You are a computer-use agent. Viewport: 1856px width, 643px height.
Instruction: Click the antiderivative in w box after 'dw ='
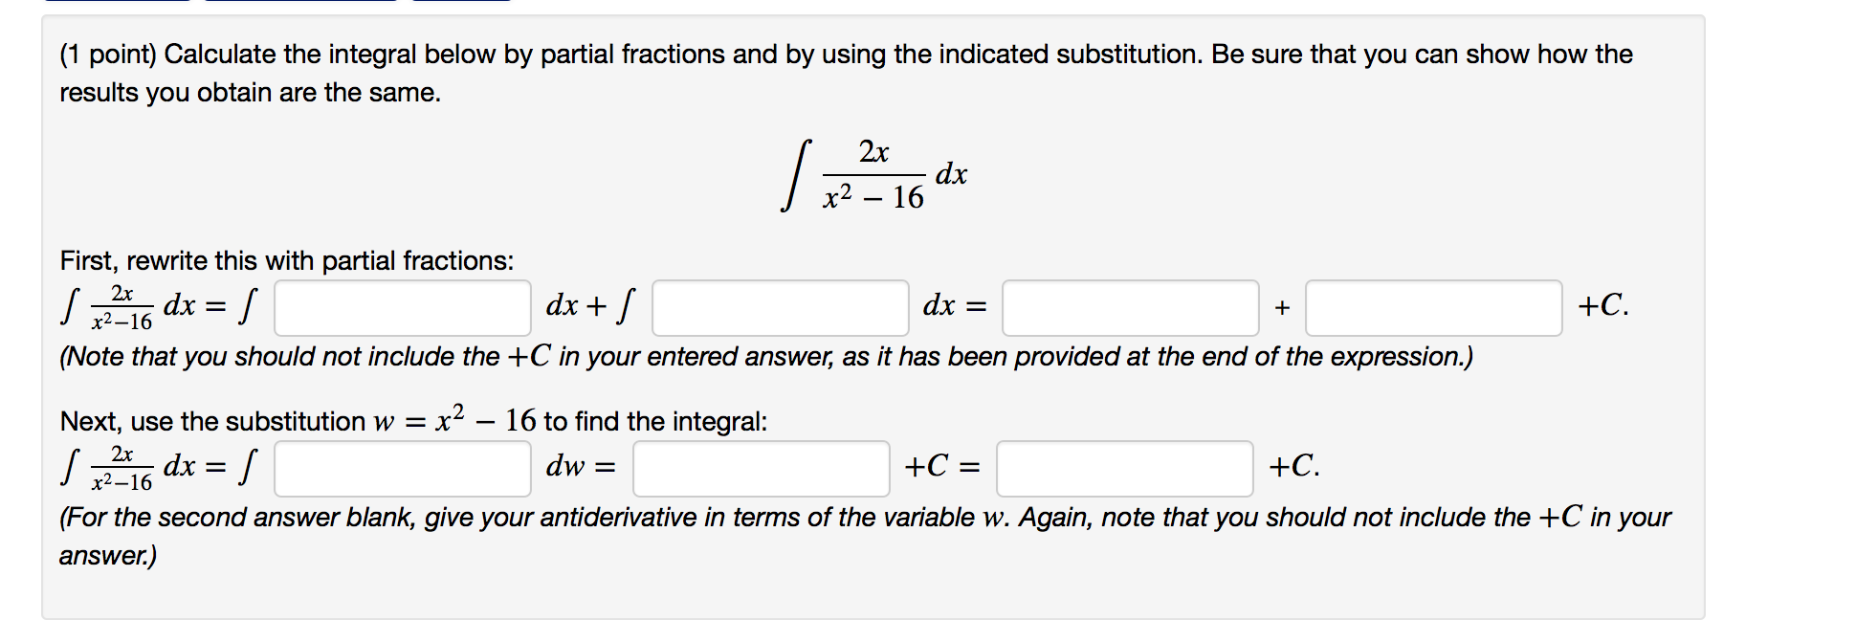pos(762,468)
